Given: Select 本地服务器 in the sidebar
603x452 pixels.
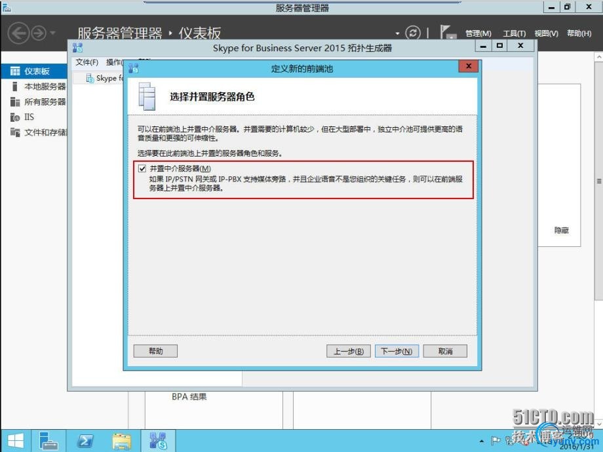Looking at the screenshot, I should [x=34, y=86].
